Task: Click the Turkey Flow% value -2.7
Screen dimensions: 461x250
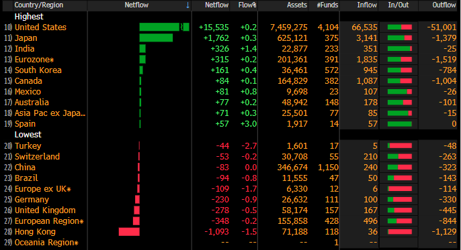Action: point(249,146)
